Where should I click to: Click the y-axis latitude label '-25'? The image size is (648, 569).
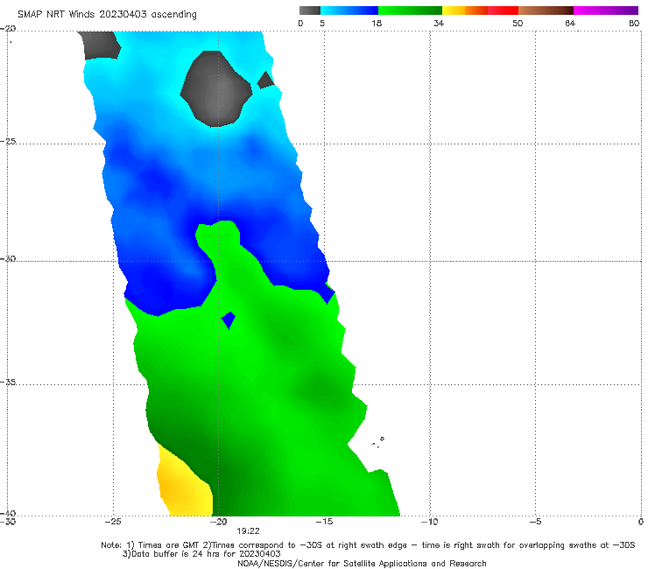pyautogui.click(x=8, y=141)
